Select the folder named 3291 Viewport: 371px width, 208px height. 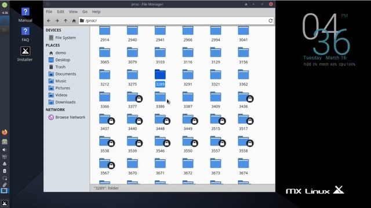tap(188, 77)
